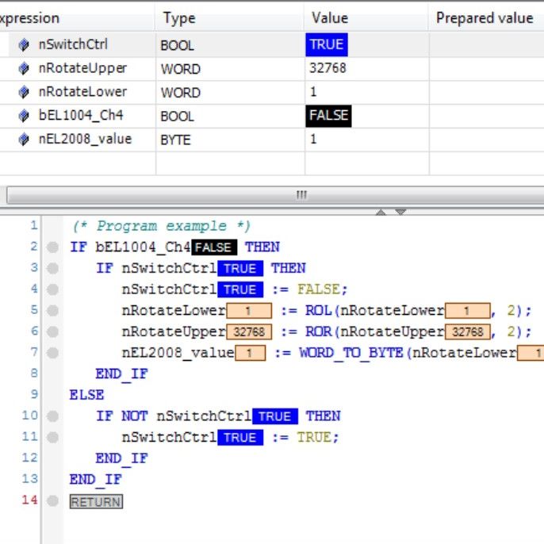Viewport: 544px width, 544px height.
Task: Select FALSE value of bEL1004_Ch4 in watch table
Action: [329, 116]
